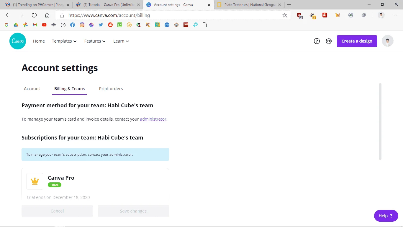Expand the Learn dropdown
The height and width of the screenshot is (227, 403).
tap(121, 41)
